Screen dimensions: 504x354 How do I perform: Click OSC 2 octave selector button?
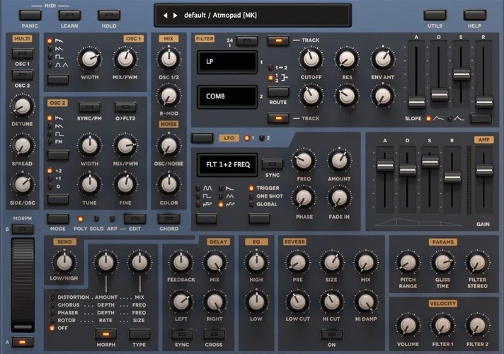58,199
